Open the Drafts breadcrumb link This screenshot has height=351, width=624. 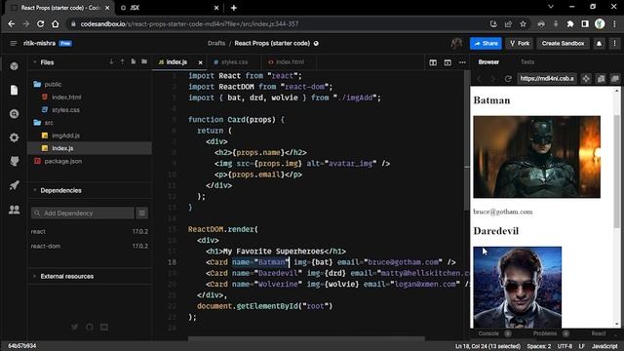pos(216,43)
